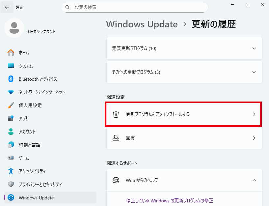This screenshot has height=206, width=269.
Task: Click the trash can uninstall icon
Action: tap(116, 114)
